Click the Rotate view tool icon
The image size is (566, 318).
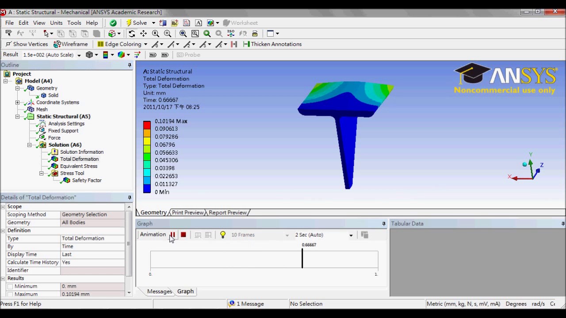click(132, 34)
